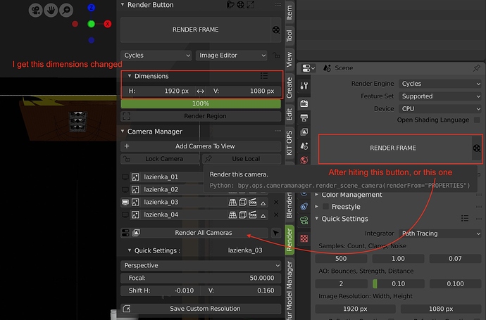
Task: Toggle monitor icon for lazienka_02
Action: (125, 190)
